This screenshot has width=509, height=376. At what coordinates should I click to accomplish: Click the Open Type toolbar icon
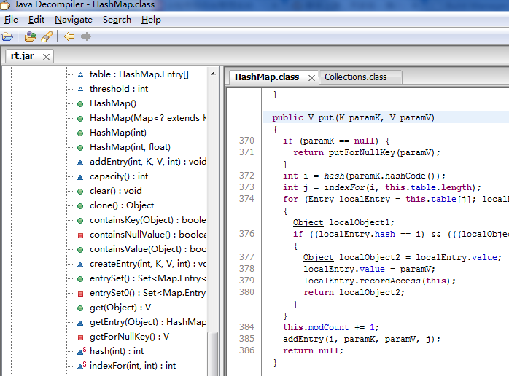30,36
